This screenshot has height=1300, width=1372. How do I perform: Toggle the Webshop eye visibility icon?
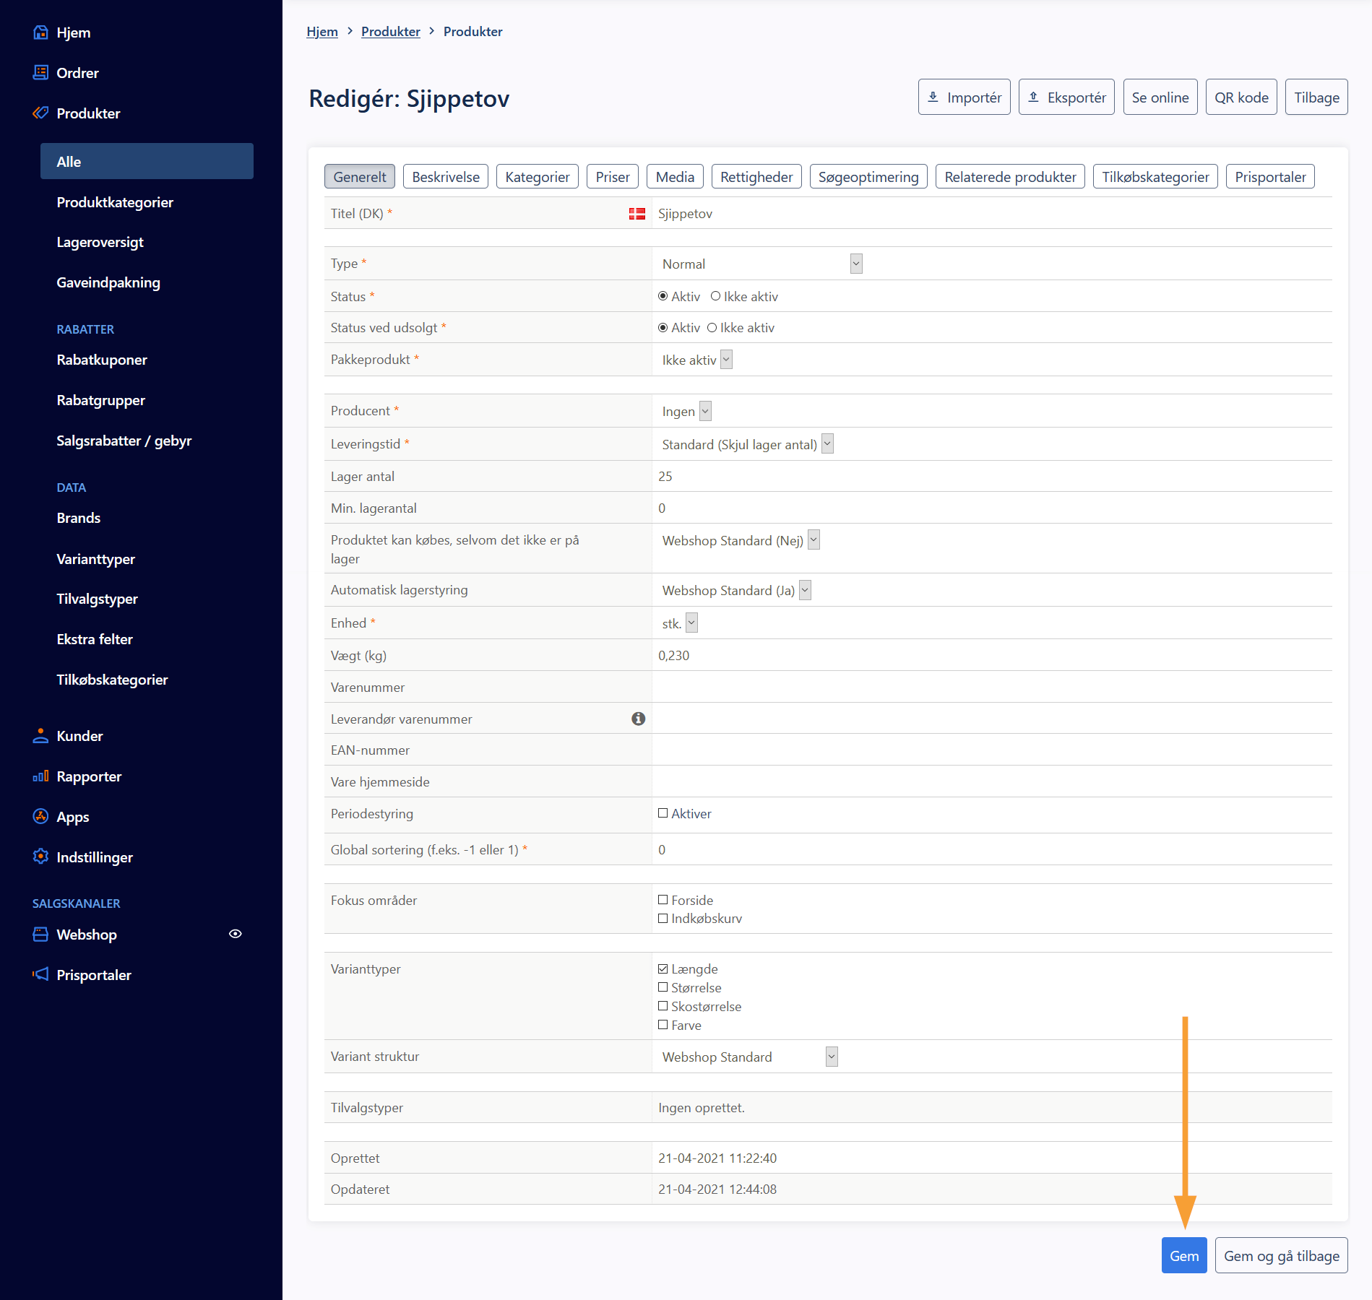(x=235, y=934)
